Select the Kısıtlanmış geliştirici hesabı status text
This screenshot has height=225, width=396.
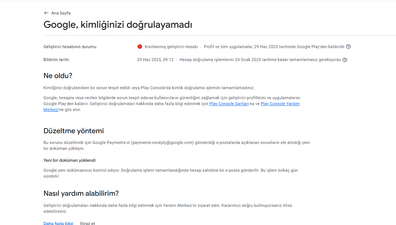pyautogui.click(x=171, y=47)
